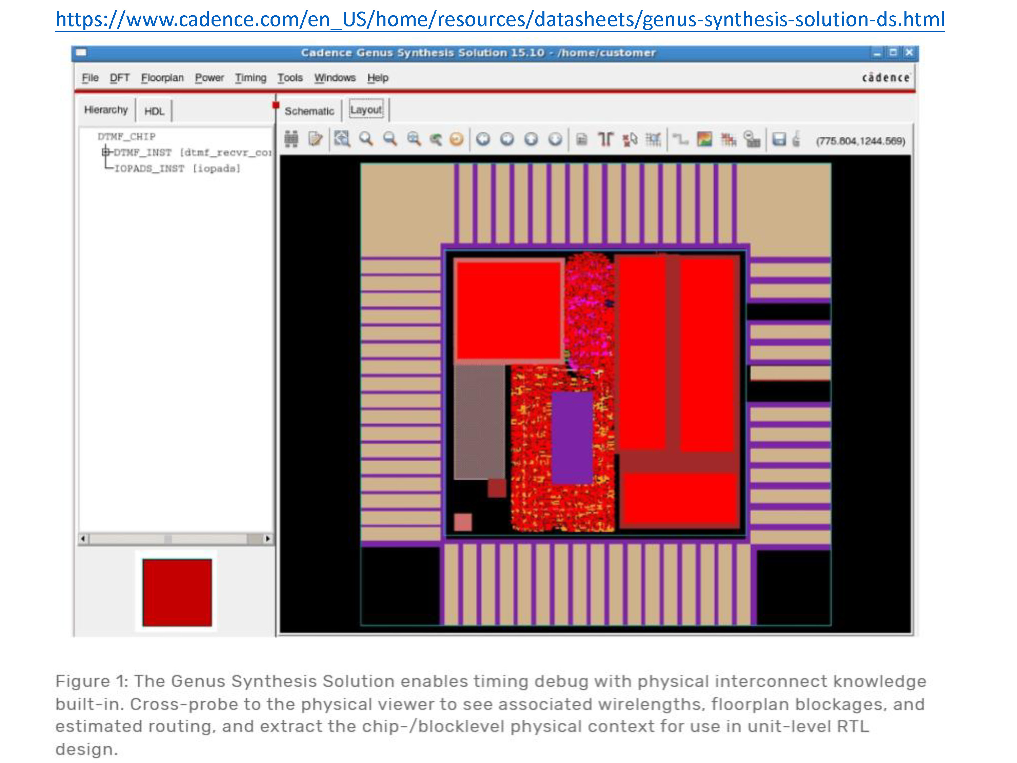This screenshot has width=1017, height=763.
Task: Open the Power menu
Action: point(209,78)
